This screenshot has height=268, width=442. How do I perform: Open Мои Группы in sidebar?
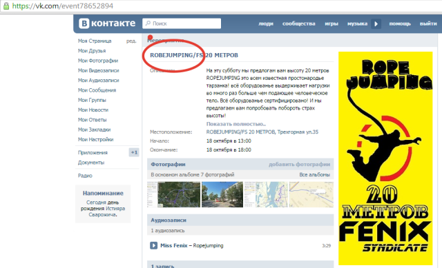click(x=92, y=100)
